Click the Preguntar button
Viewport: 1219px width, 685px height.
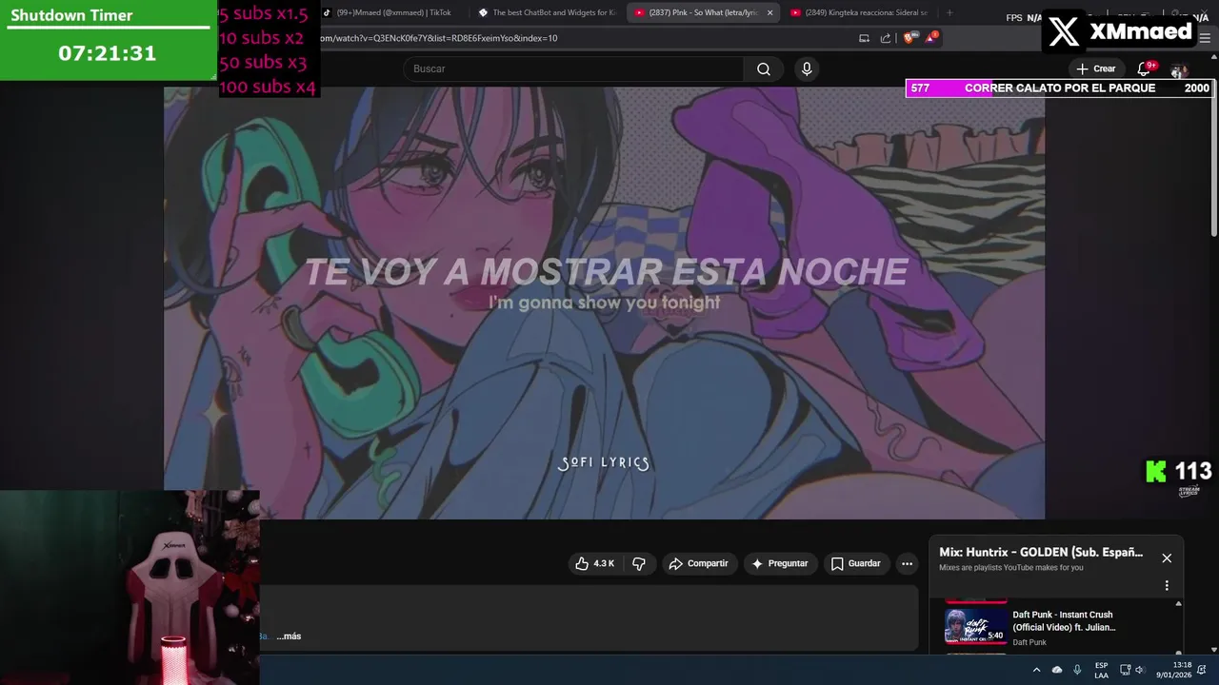[779, 563]
